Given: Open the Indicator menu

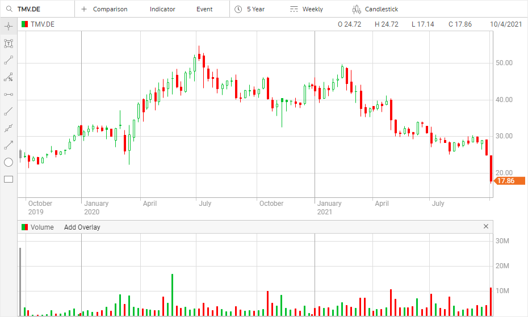Looking at the screenshot, I should pyautogui.click(x=162, y=9).
